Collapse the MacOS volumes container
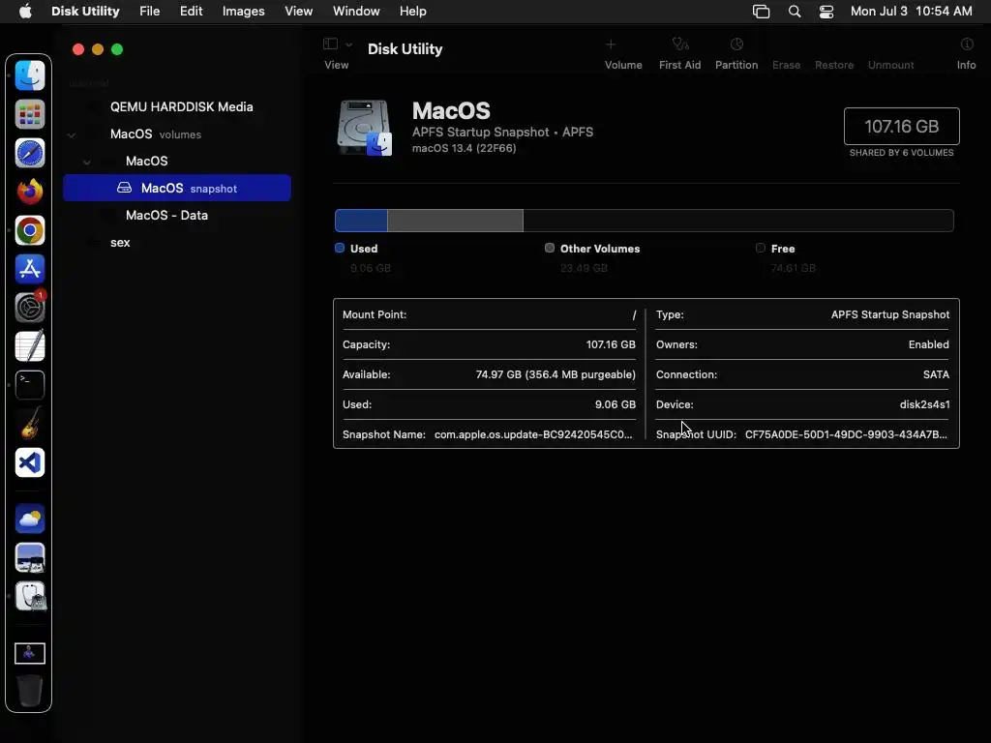The height and width of the screenshot is (743, 991). click(72, 134)
